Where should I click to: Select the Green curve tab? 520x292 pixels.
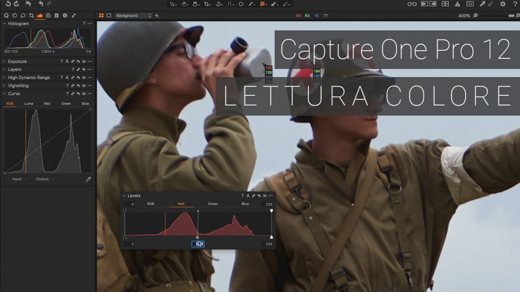tap(66, 103)
